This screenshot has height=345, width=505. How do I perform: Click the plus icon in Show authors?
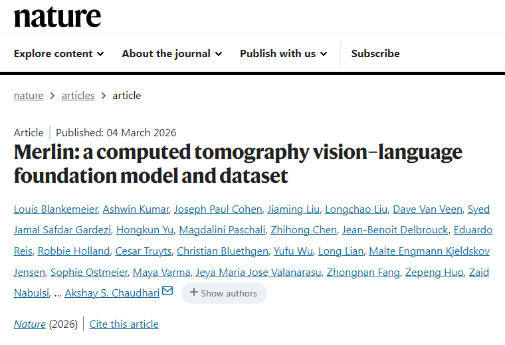click(194, 292)
